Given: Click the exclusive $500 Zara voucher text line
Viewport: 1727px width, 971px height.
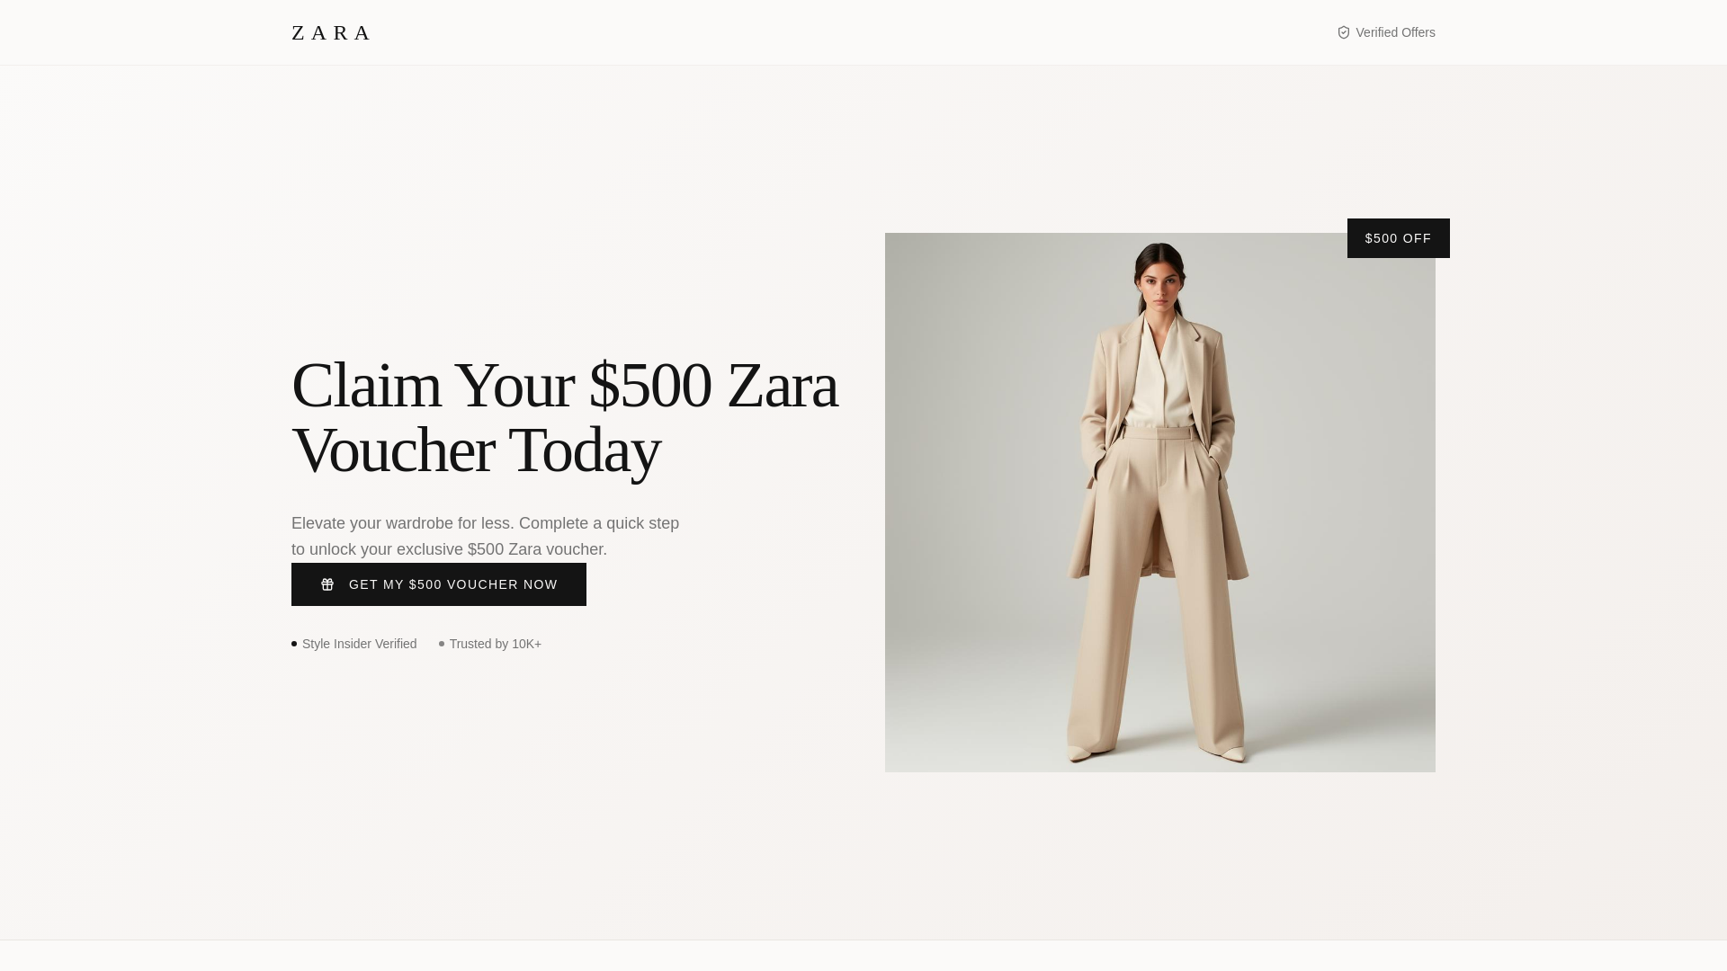Looking at the screenshot, I should click(450, 549).
